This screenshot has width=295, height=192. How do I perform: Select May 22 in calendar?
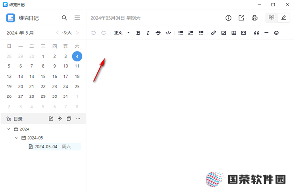click(43, 87)
